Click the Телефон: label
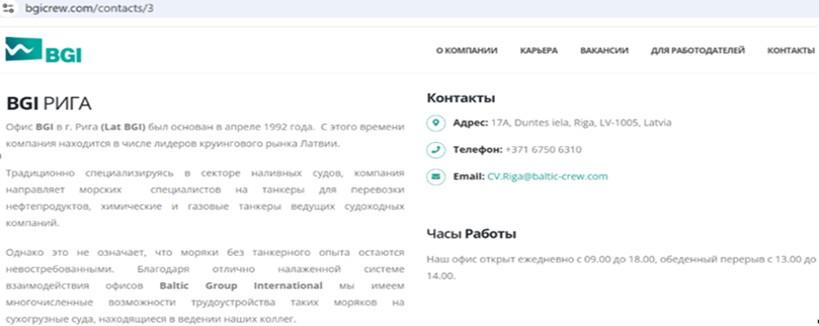 (x=477, y=150)
